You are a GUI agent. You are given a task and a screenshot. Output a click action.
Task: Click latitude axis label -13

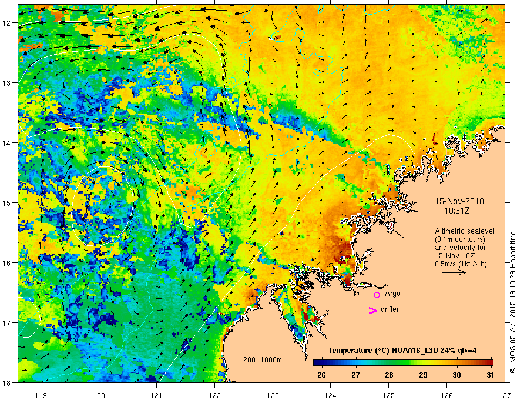pos(6,83)
